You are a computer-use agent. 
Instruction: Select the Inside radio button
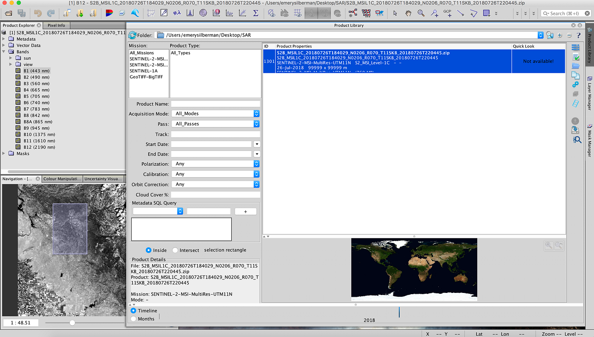tap(148, 250)
